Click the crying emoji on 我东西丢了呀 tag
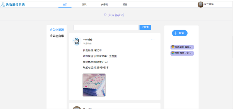Image resolution: width=233 pixels, height=109 pixels. [x=173, y=53]
